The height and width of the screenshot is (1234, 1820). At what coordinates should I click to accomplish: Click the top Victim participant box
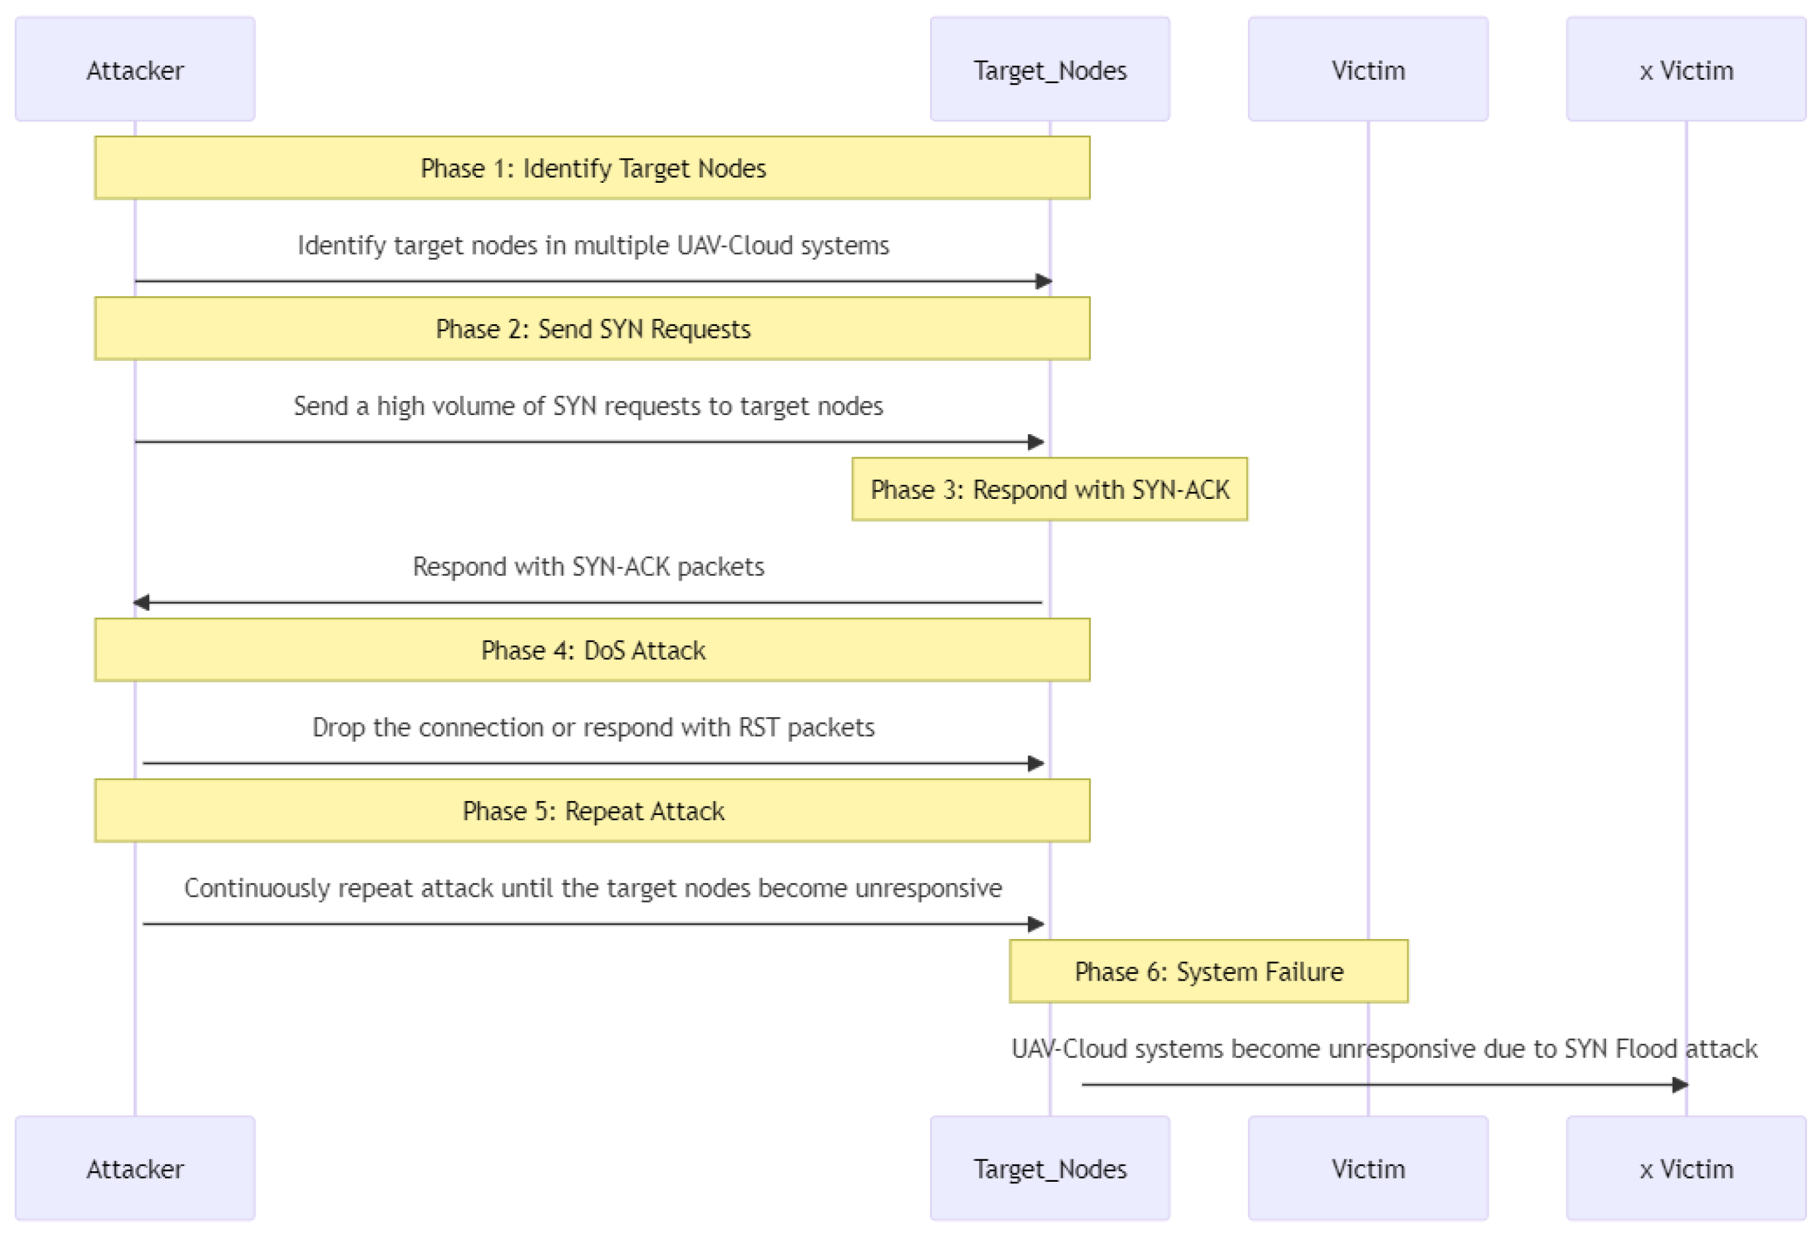[1367, 70]
